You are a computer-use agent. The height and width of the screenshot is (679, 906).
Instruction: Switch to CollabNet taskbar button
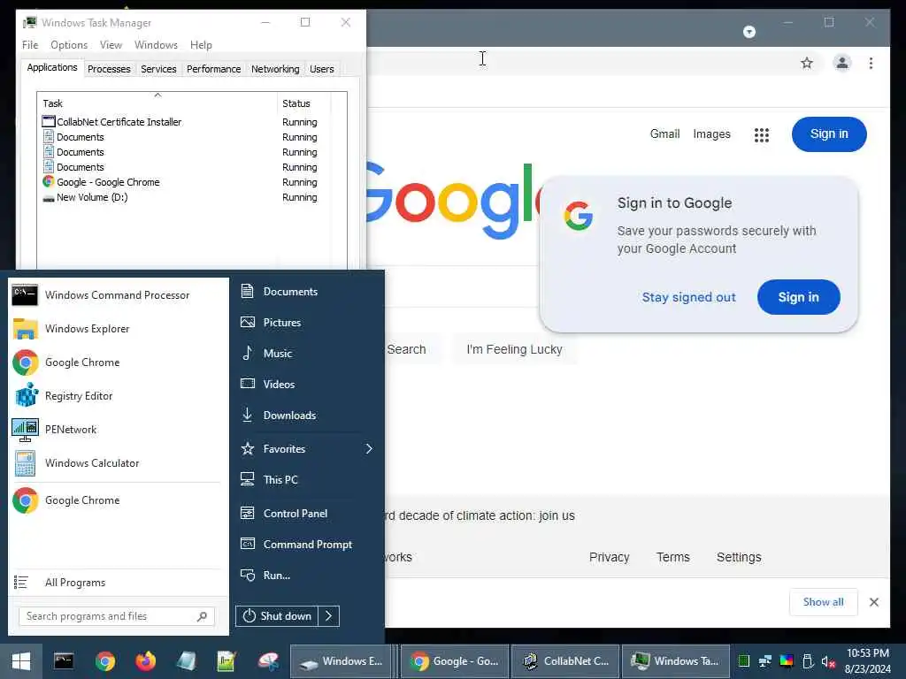coord(565,661)
